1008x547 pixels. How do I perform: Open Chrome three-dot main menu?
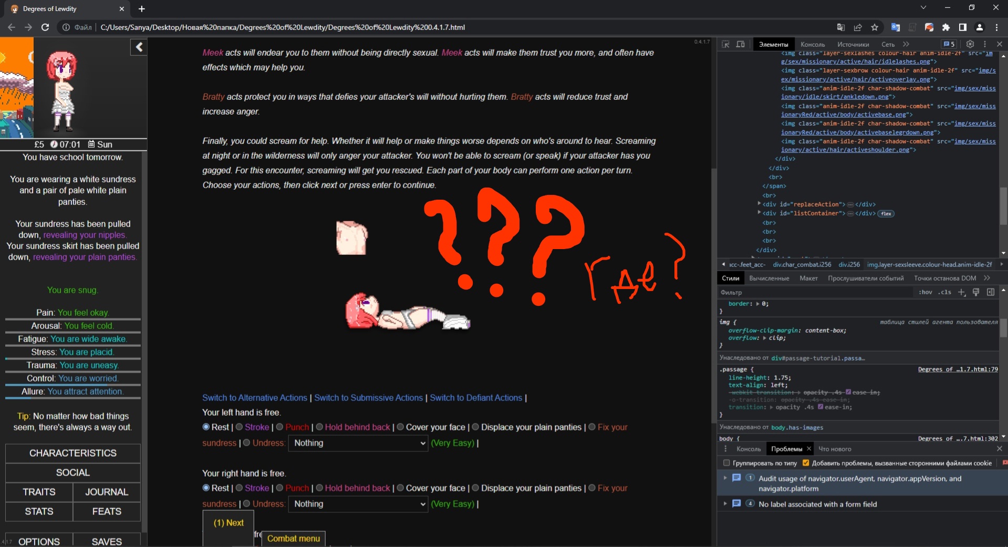[x=996, y=27]
